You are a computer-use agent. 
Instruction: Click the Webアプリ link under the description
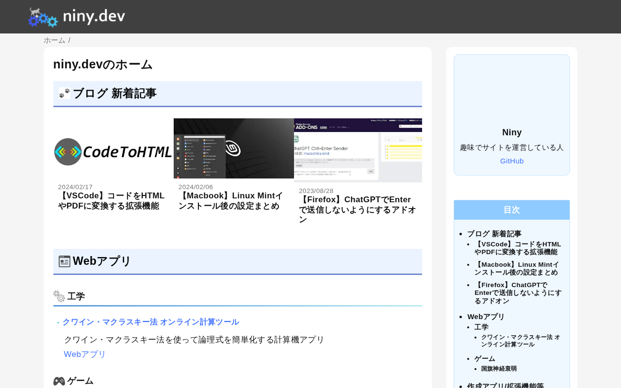click(x=85, y=355)
